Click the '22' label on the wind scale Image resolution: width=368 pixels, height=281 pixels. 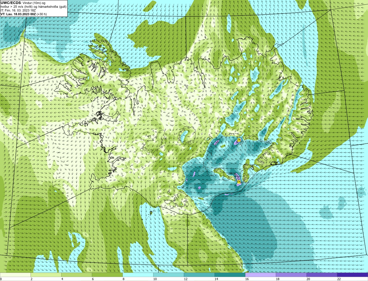coord(339,279)
